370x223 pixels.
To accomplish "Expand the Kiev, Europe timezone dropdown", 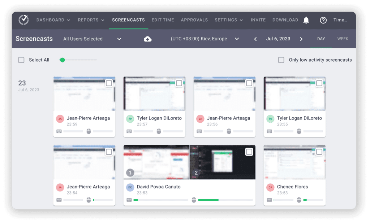I will [x=237, y=39].
